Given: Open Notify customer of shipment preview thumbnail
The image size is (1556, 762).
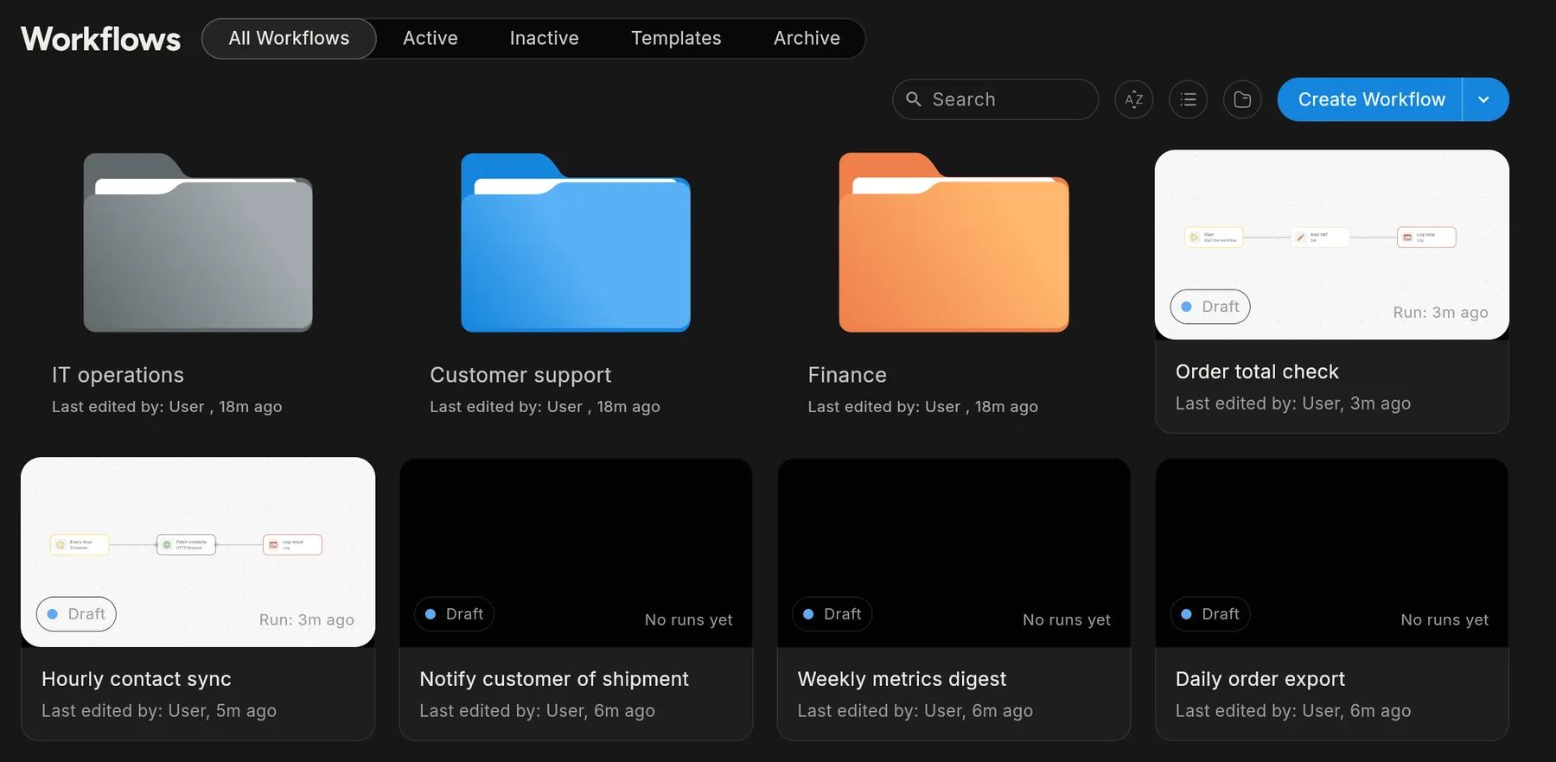Looking at the screenshot, I should point(576,553).
